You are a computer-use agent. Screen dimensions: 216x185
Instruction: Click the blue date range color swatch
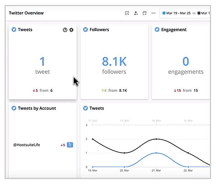164,13
